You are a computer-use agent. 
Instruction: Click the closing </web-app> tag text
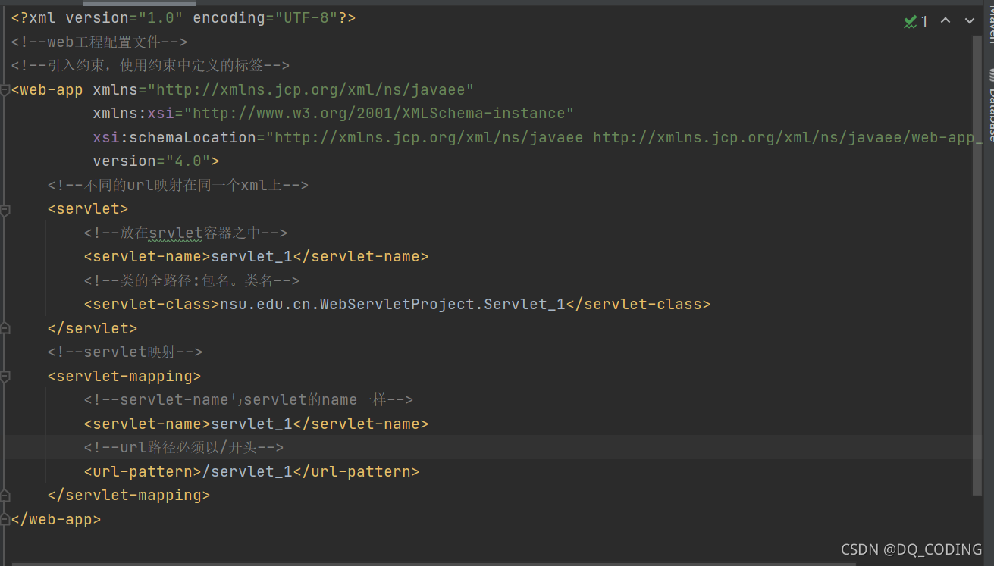coord(56,519)
